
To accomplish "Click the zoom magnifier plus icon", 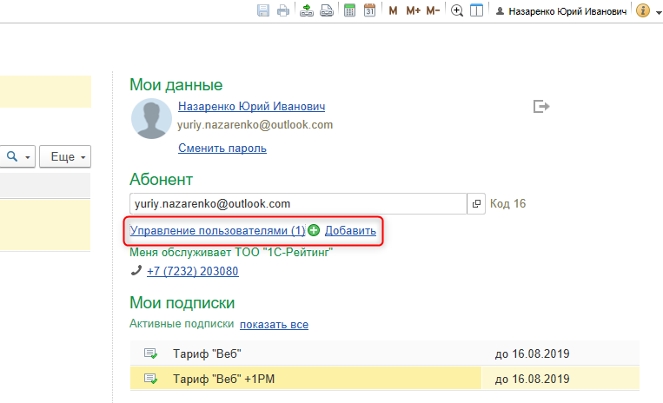I will coord(457,10).
